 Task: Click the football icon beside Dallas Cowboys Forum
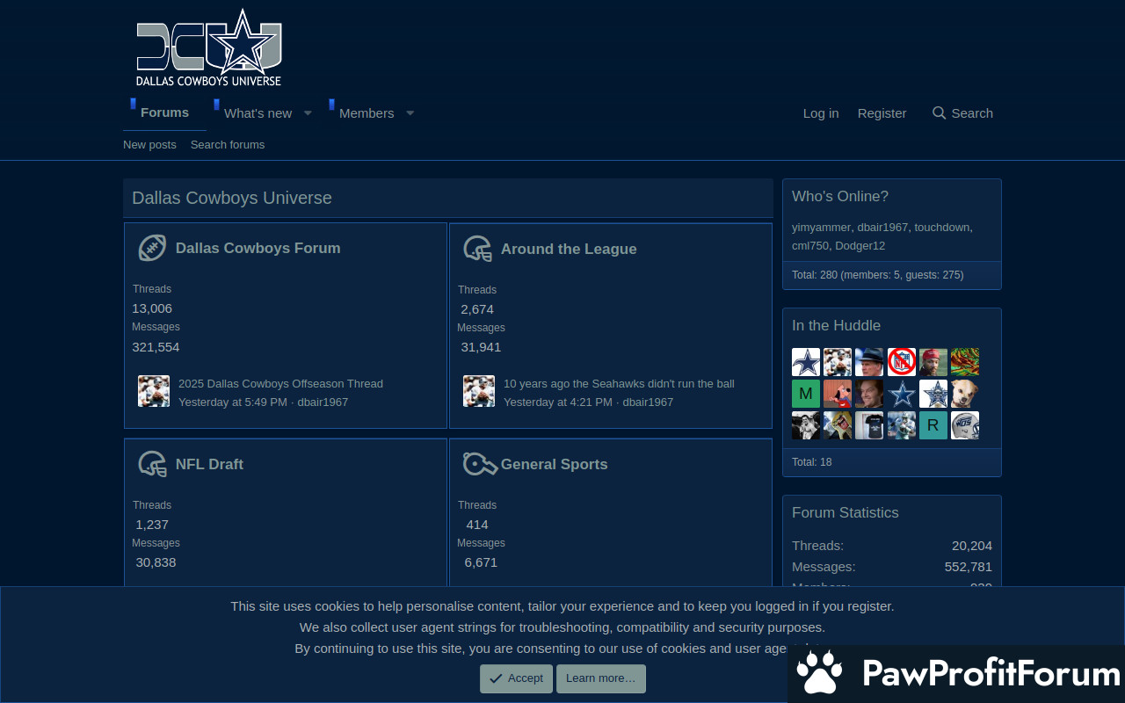[152, 249]
